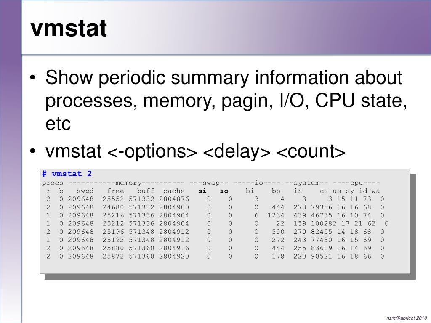
Task: Click the free value 25552
Action: (113, 199)
